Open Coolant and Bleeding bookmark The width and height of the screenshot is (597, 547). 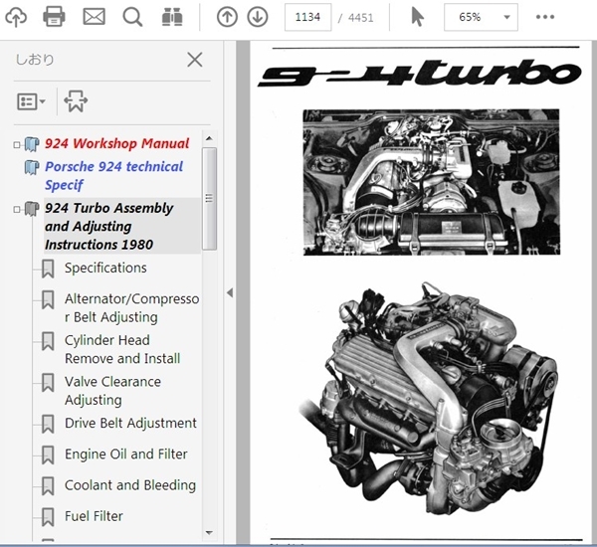point(130,485)
